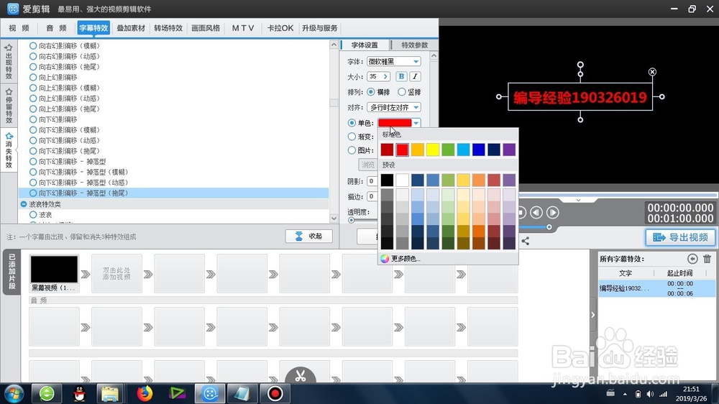Image resolution: width=719 pixels, height=404 pixels.
Task: Open the appear effects side tab
Action: pyautogui.click(x=9, y=61)
